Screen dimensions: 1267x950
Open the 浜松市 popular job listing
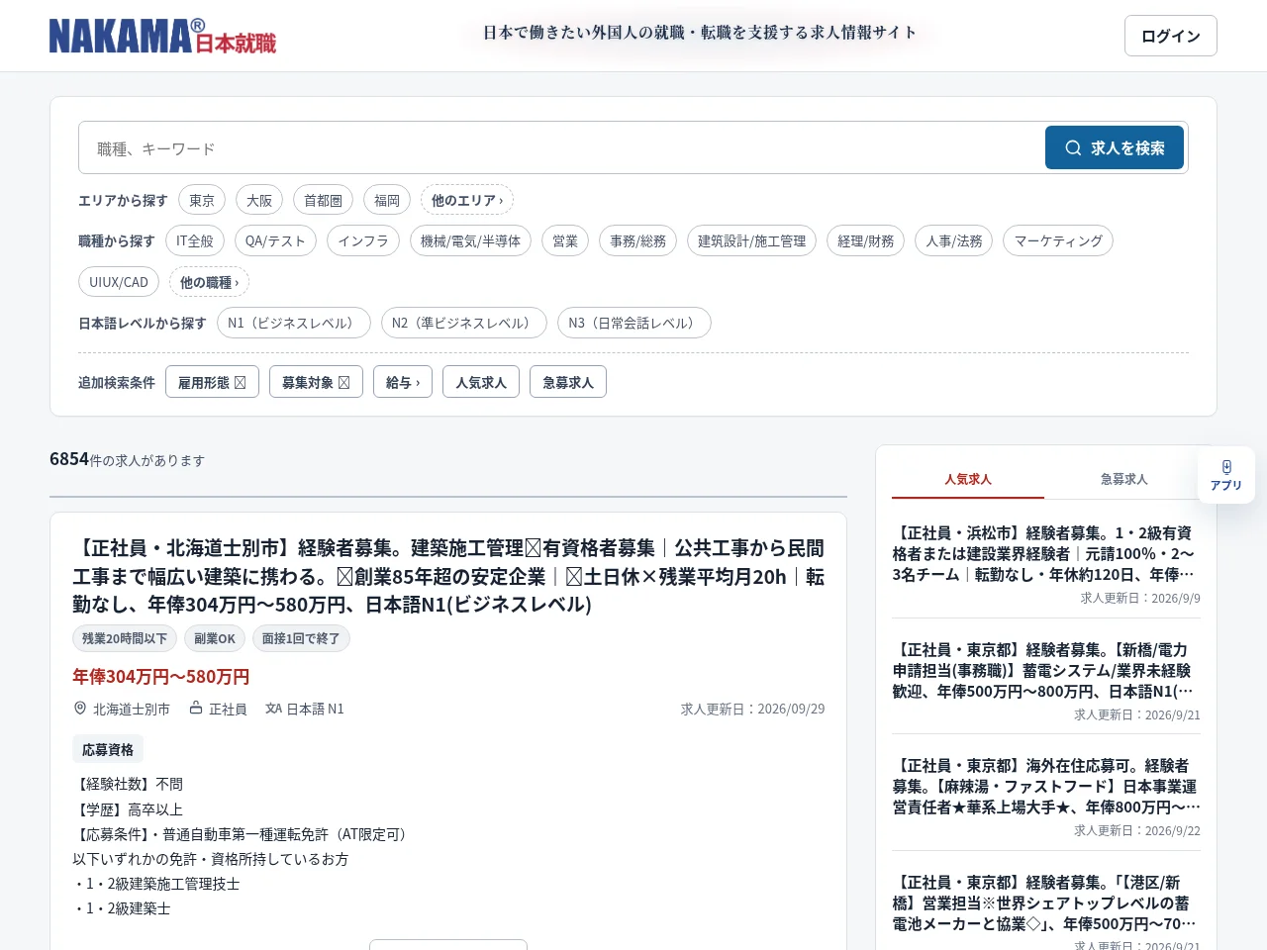point(1046,553)
